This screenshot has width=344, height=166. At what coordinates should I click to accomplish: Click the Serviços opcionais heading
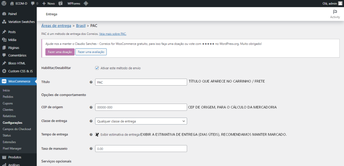[56, 161]
